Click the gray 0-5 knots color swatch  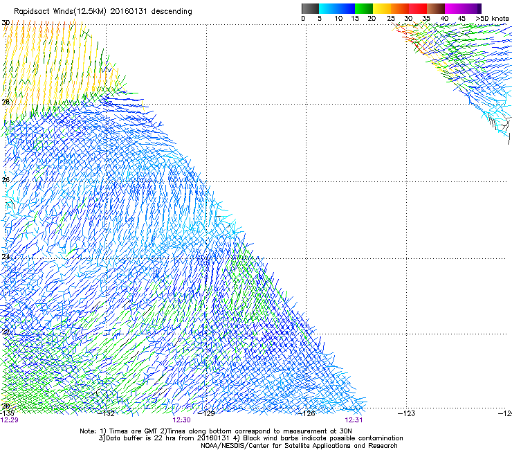pos(310,8)
